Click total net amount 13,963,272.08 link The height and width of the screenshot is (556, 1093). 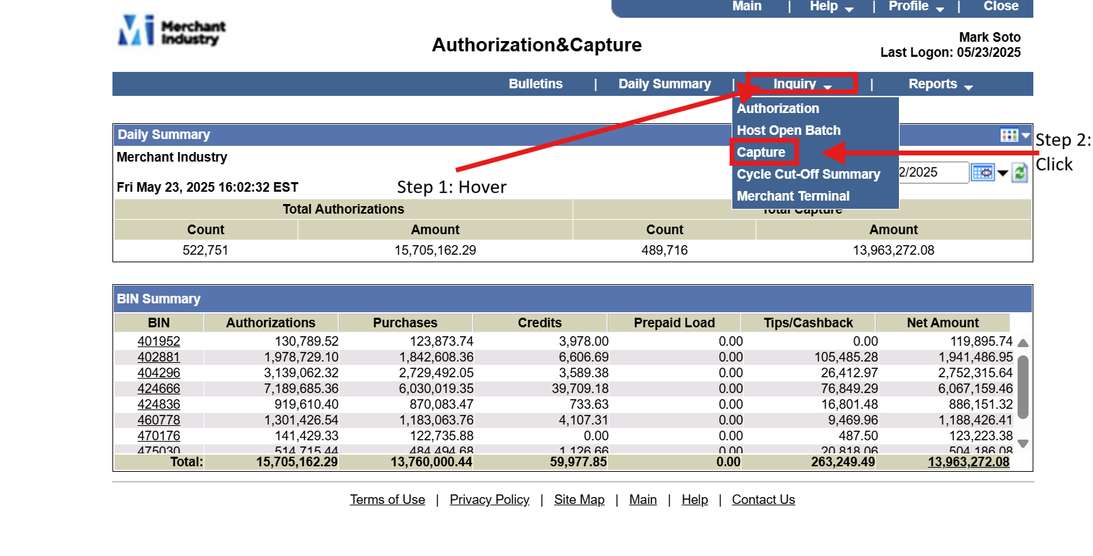[x=968, y=462]
